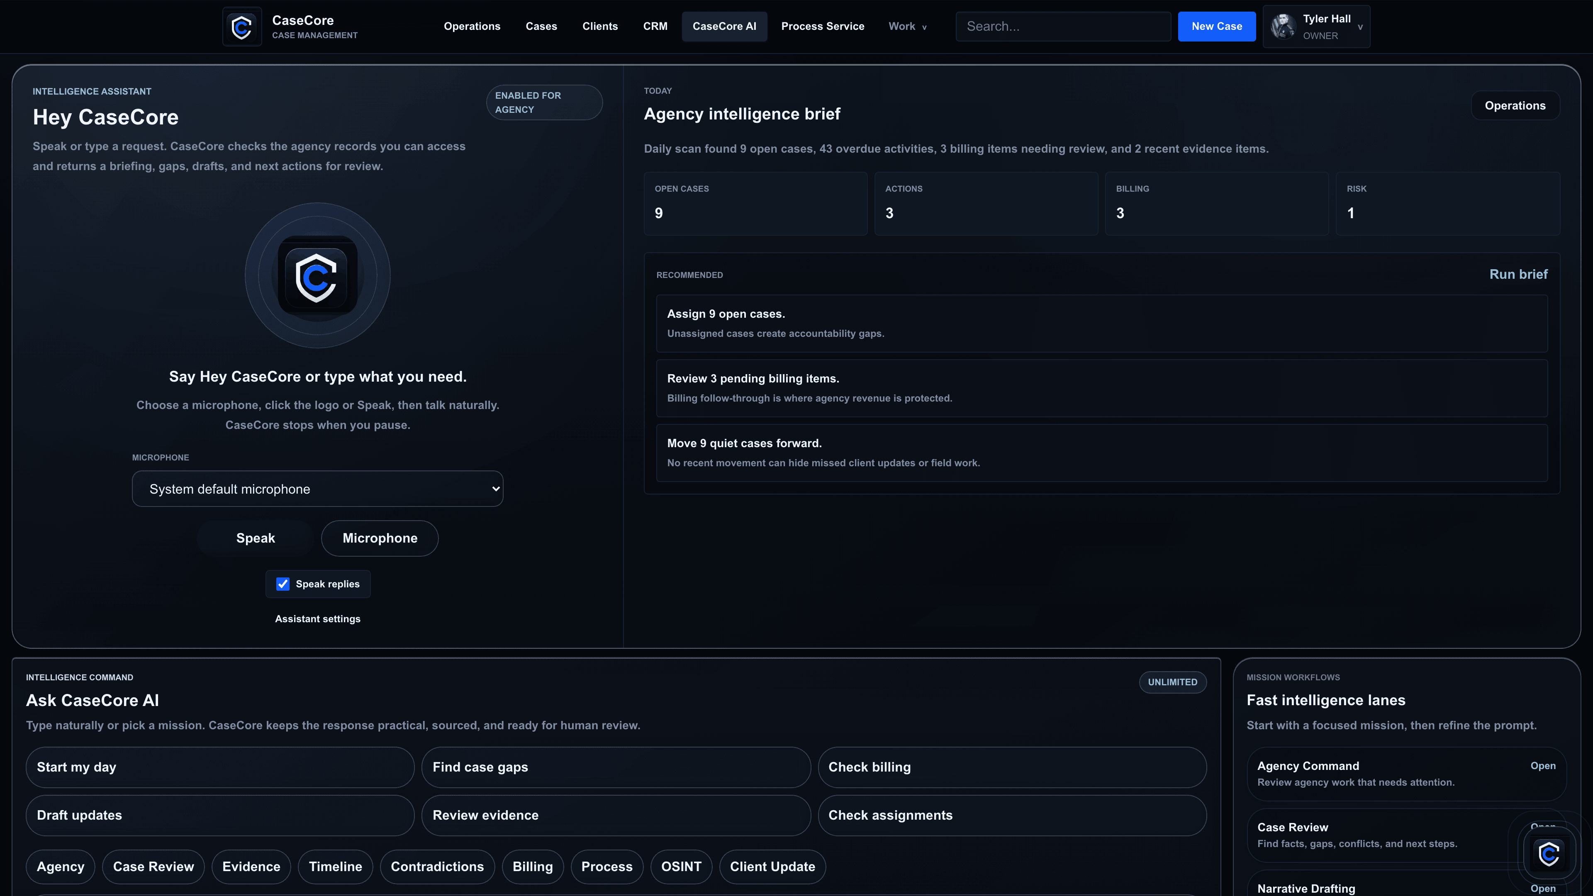Screen dimensions: 1593x896
Task: Click the Speak button
Action: click(x=256, y=538)
